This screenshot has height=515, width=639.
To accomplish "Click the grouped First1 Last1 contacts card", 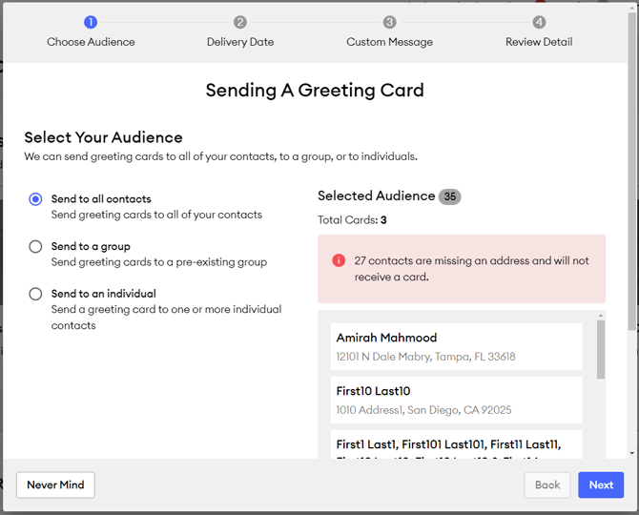I will click(457, 445).
